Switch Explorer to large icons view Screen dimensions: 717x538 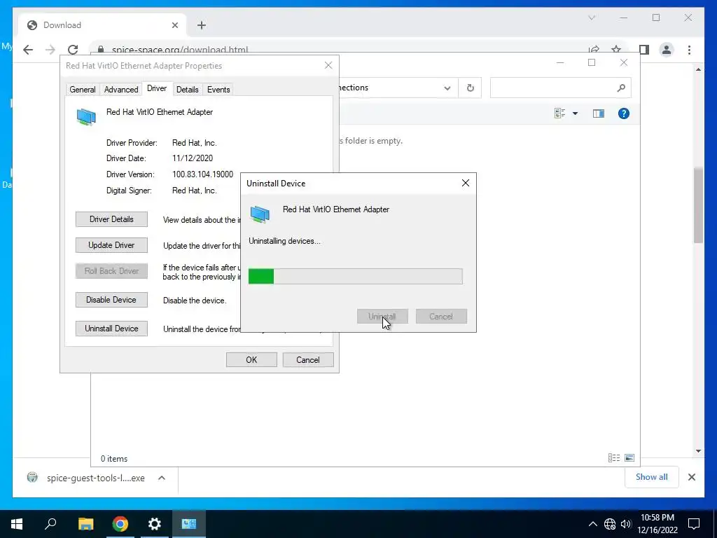629,458
